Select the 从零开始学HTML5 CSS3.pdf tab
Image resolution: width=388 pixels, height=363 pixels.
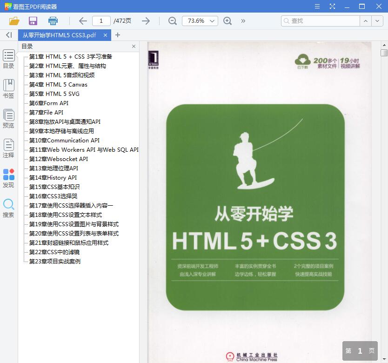[63, 35]
